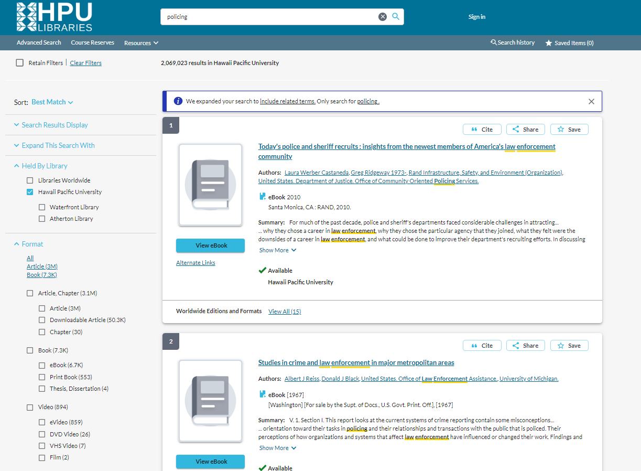641x471 pixels.
Task: Click book cover thumbnail of result 1
Action: coord(210,185)
